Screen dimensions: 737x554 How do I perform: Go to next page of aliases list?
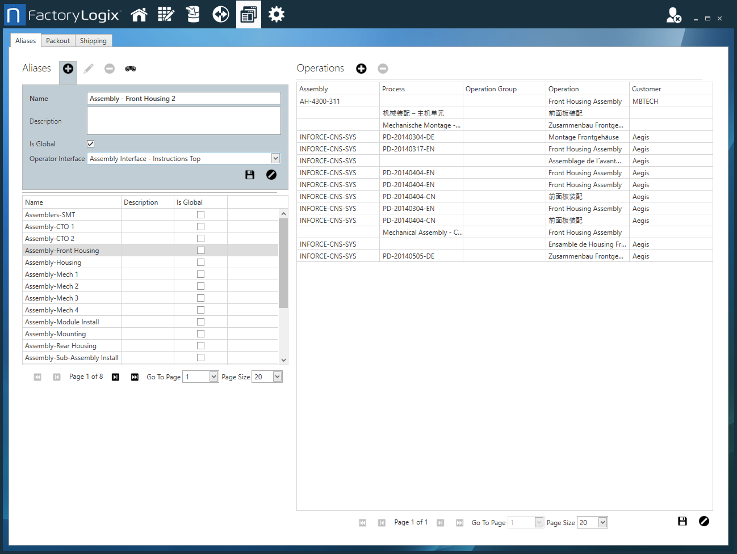pos(115,377)
